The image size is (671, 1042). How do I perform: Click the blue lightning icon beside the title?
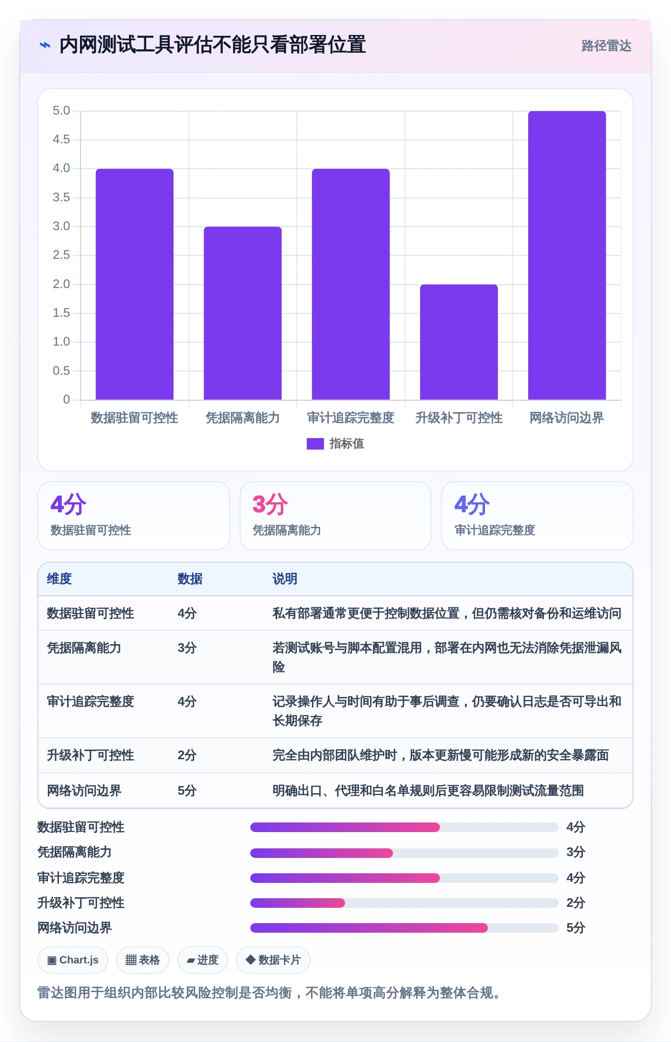pyautogui.click(x=45, y=46)
